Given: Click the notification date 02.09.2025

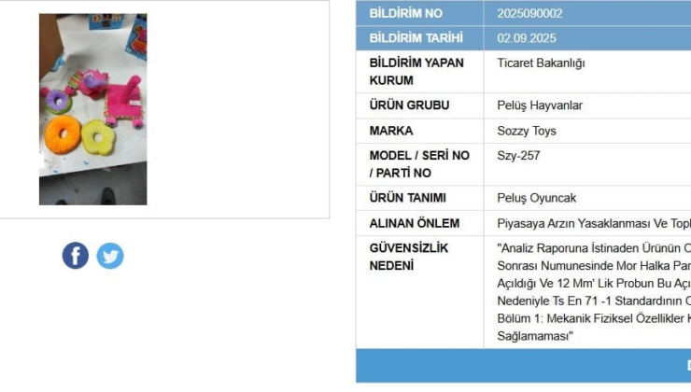Looking at the screenshot, I should [527, 38].
